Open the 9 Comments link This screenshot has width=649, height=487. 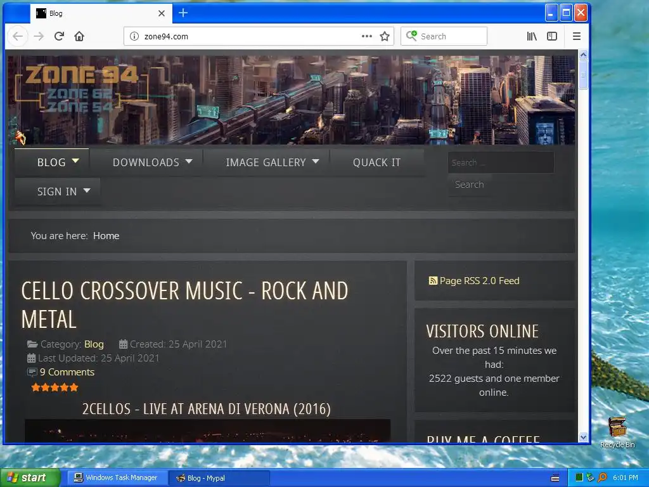click(67, 372)
